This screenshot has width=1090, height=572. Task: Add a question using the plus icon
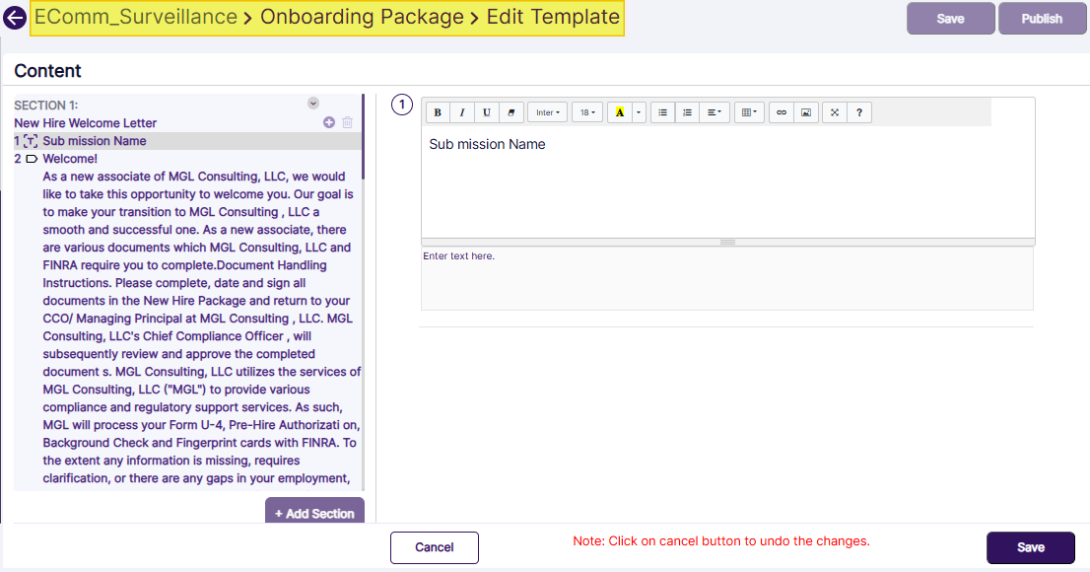(x=328, y=122)
